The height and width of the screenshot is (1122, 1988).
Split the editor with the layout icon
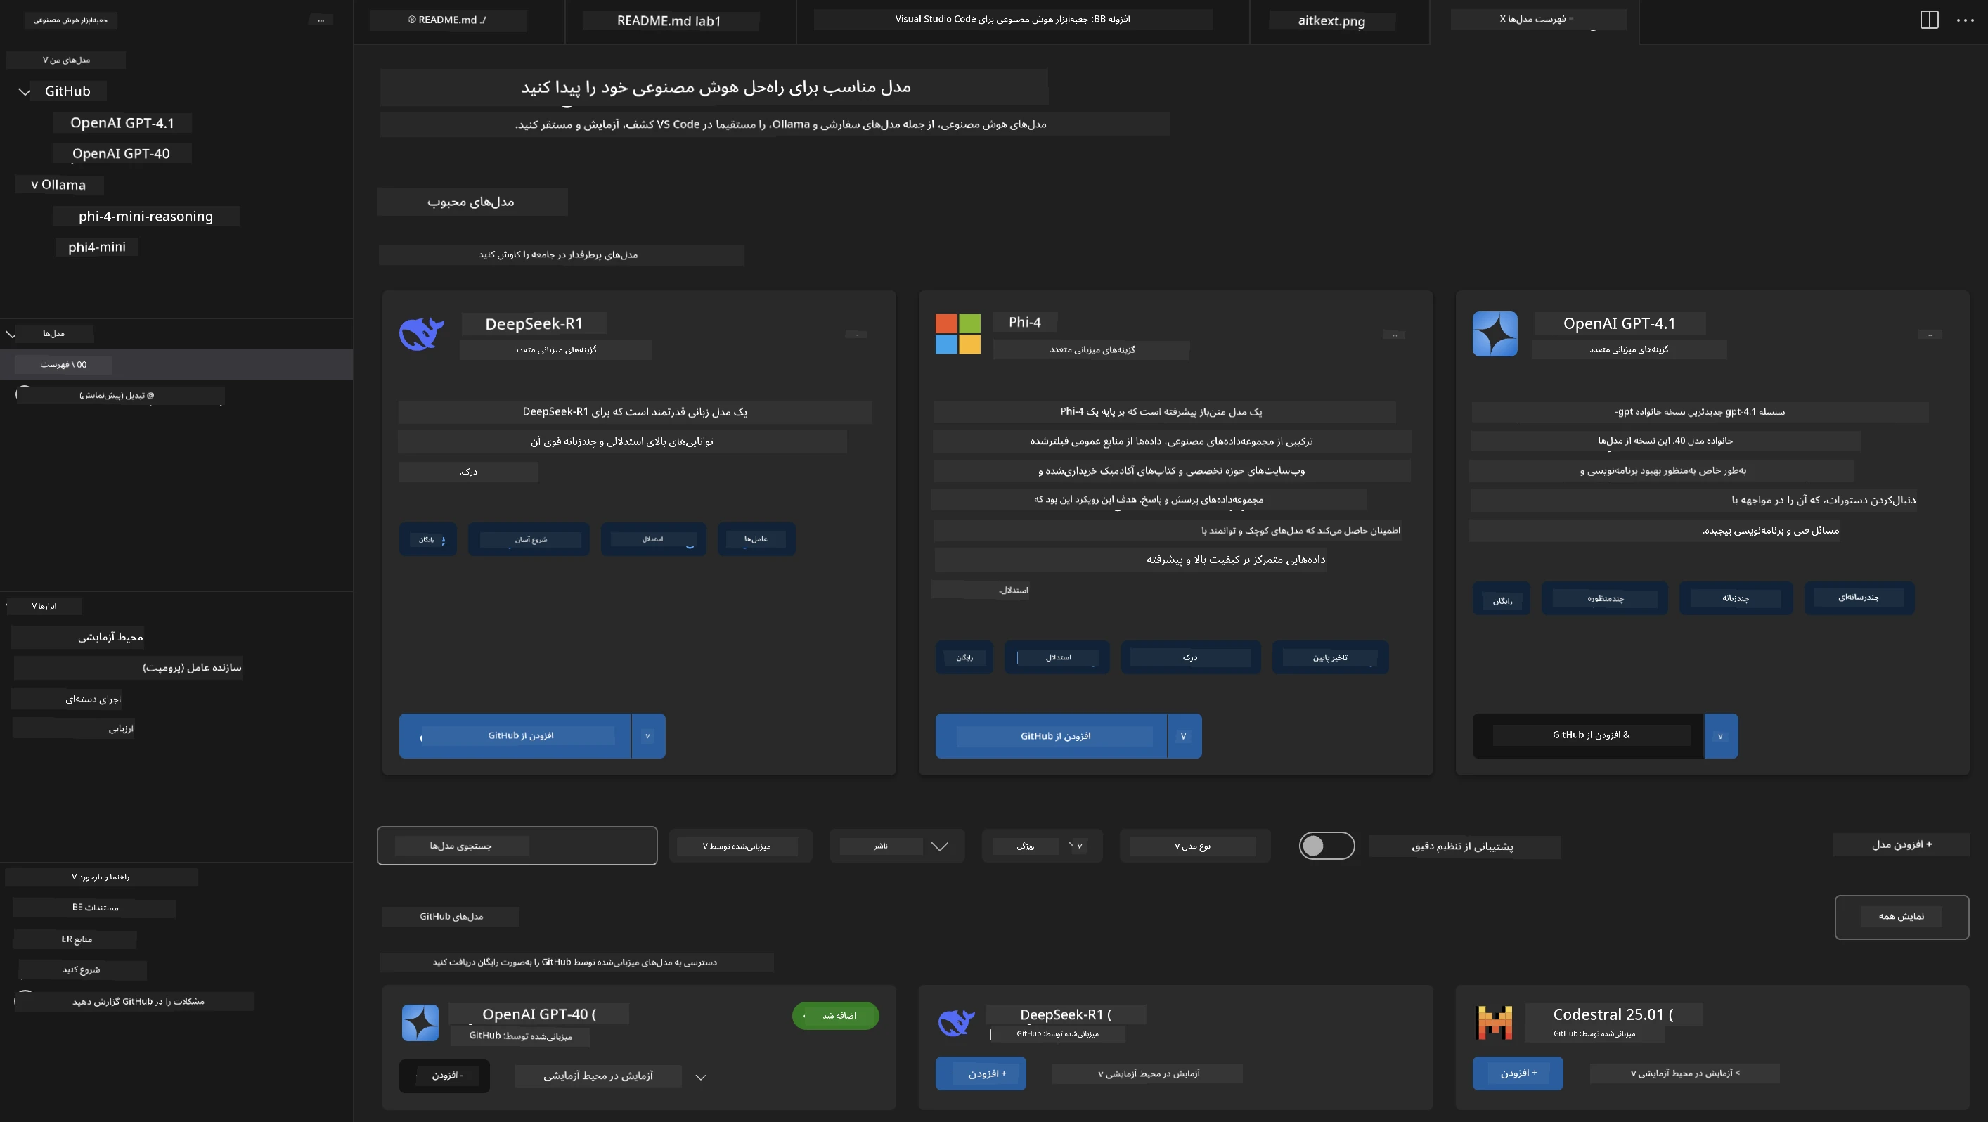click(1928, 20)
